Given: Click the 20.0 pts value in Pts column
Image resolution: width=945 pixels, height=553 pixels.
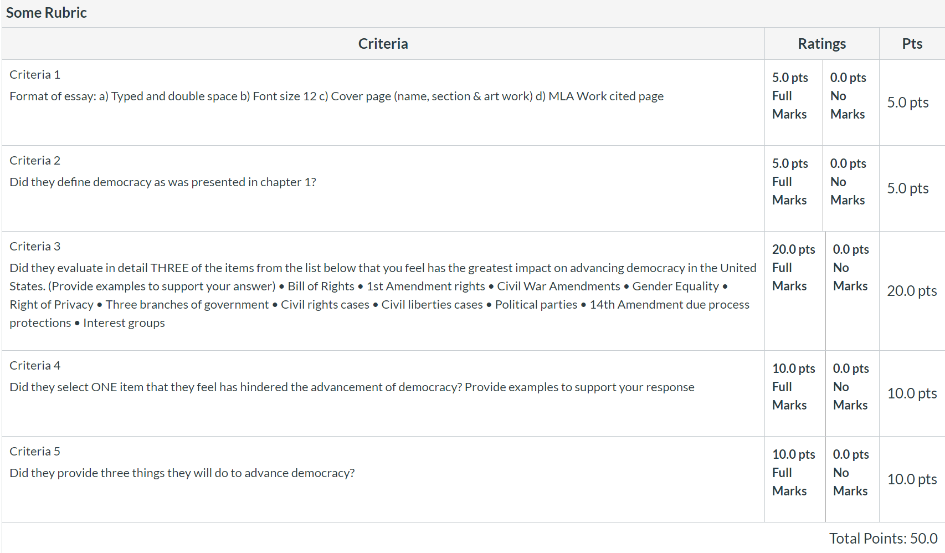Looking at the screenshot, I should (912, 291).
